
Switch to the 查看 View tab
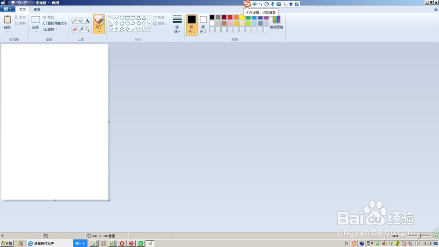tap(37, 10)
